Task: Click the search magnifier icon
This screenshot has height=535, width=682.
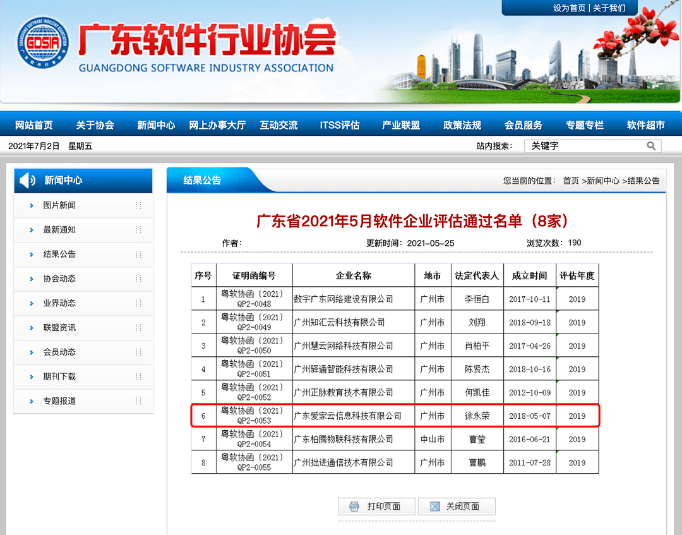Action: tap(651, 146)
